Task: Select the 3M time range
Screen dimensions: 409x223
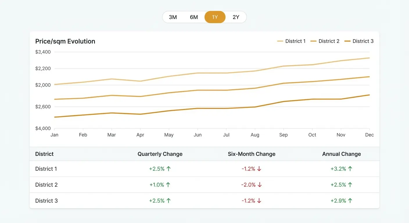Action: coord(173,17)
